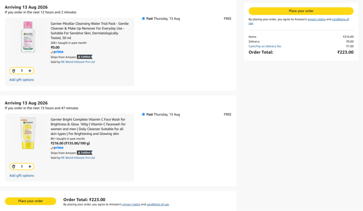The image size is (363, 211).
Task: Click the ₹216.00 (₹135.00/100 g) price text
Action: coord(70,143)
